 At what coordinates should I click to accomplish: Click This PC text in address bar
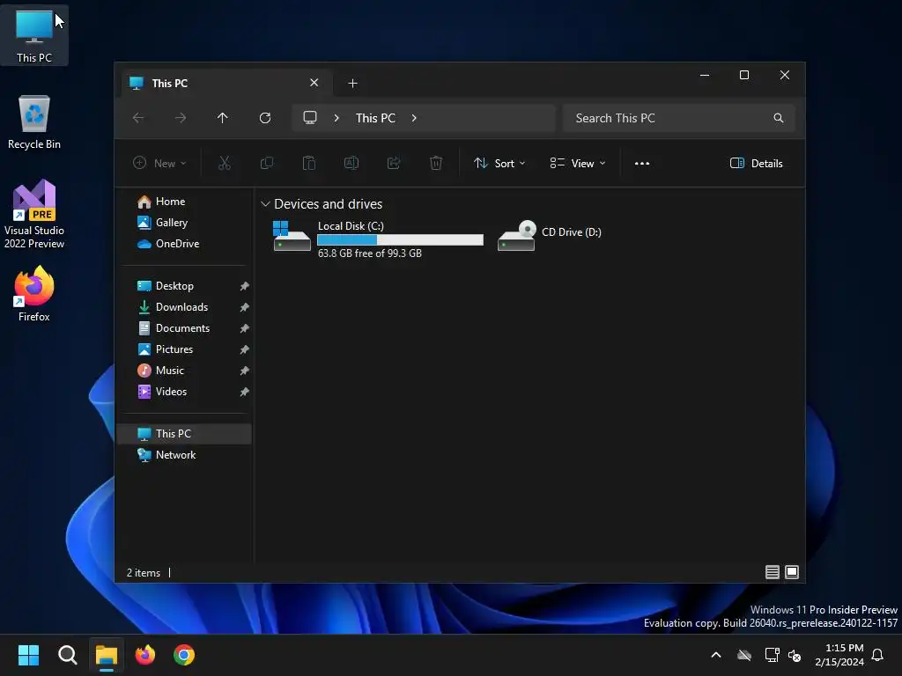(375, 118)
